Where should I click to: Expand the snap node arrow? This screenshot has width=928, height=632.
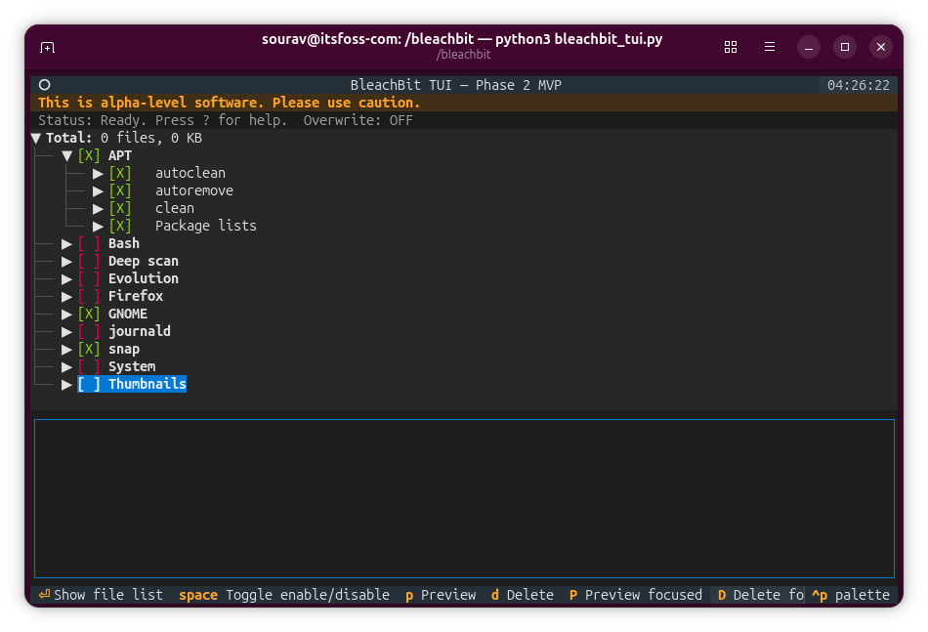(x=66, y=350)
